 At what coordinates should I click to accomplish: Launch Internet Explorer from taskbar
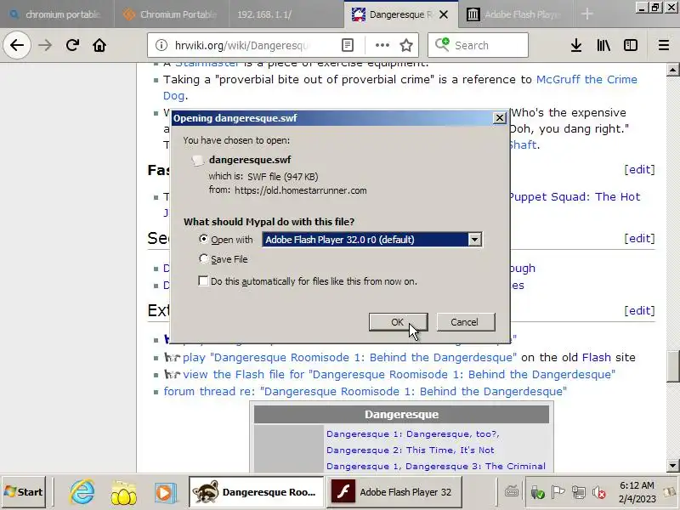click(x=82, y=492)
